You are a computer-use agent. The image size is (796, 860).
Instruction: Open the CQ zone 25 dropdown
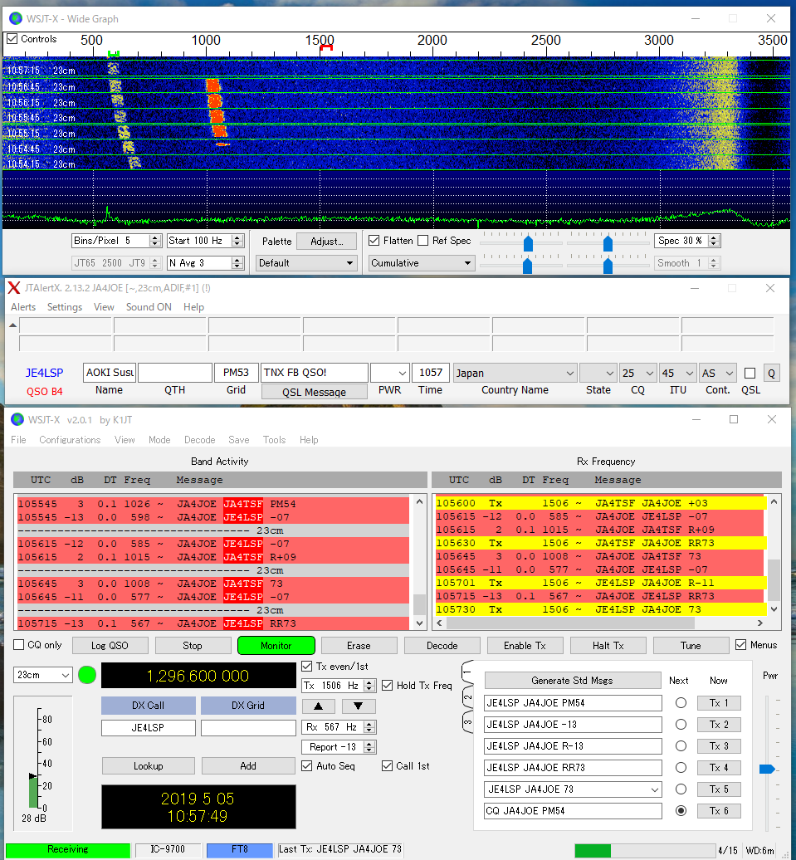[x=638, y=373]
